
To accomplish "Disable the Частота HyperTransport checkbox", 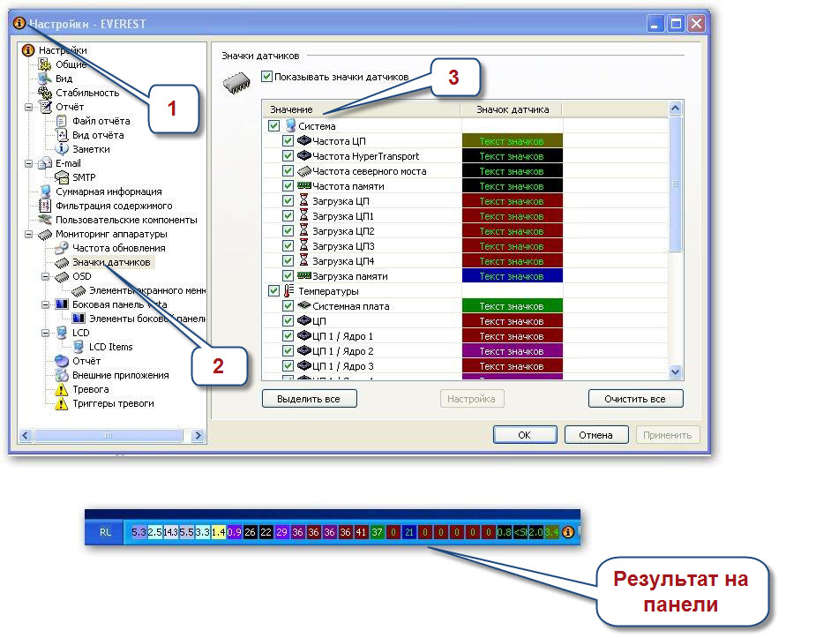I will pyautogui.click(x=288, y=156).
